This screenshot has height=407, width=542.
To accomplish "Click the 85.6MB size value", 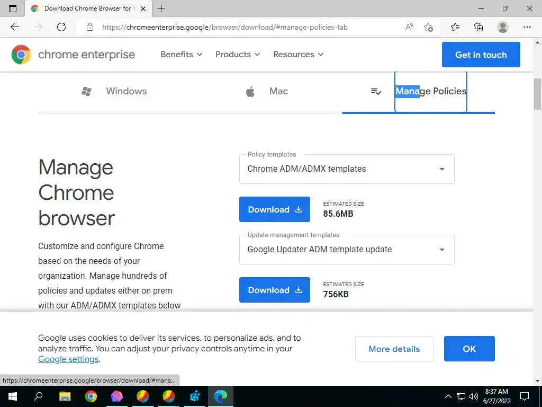I will coord(338,214).
